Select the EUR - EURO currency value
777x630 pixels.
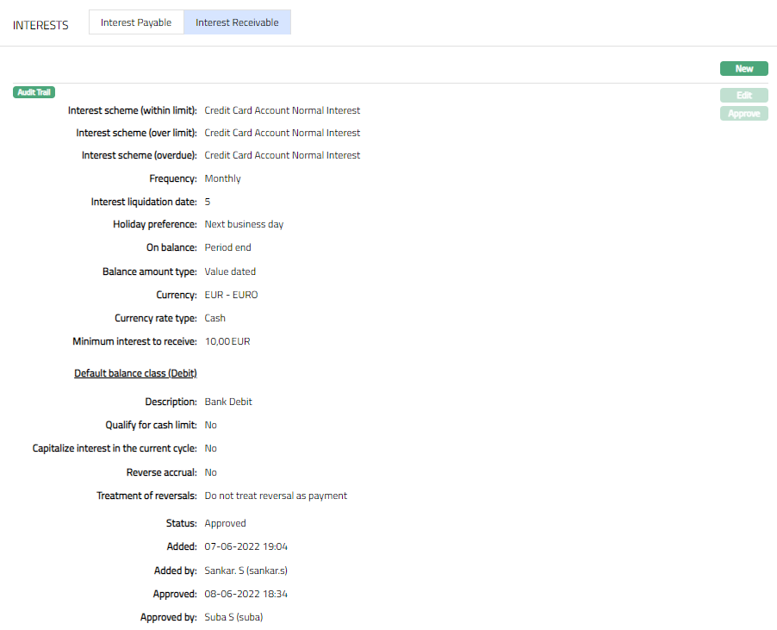pyautogui.click(x=231, y=295)
